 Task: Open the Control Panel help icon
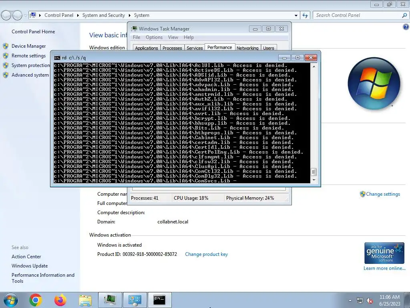(406, 27)
